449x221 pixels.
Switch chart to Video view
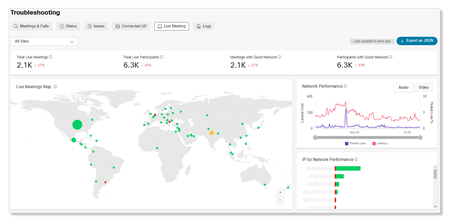[x=423, y=87]
